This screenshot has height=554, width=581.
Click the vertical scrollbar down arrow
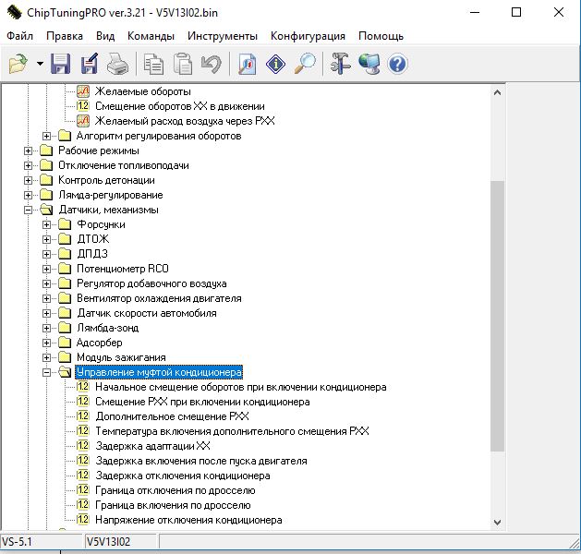click(498, 521)
